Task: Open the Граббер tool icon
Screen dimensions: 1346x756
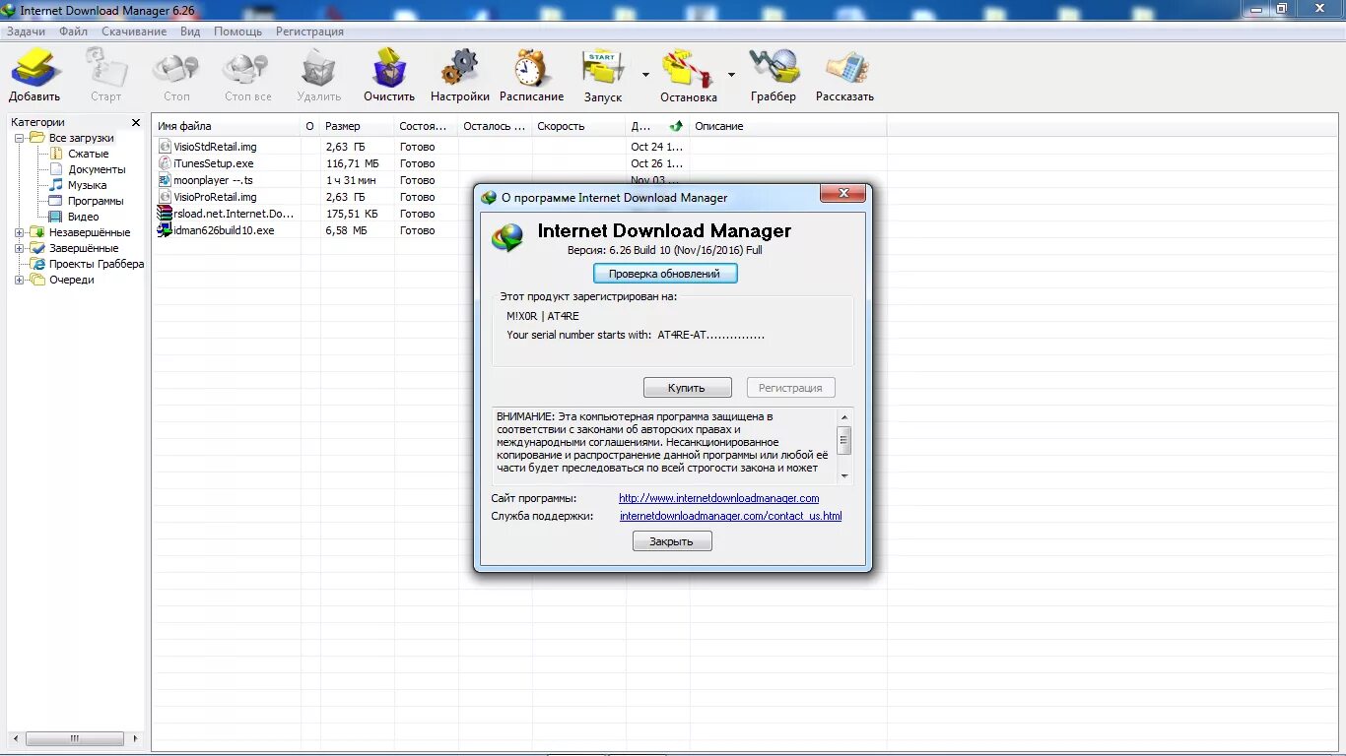Action: pos(774,68)
